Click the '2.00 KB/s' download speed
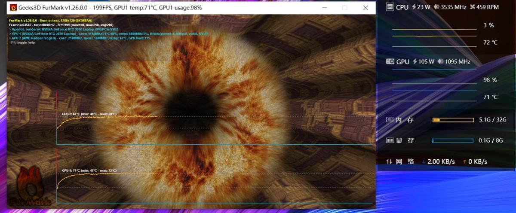This screenshot has width=516, height=213. [x=441, y=161]
